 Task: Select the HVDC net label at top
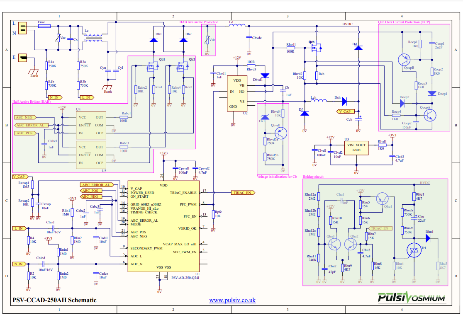tap(347, 24)
